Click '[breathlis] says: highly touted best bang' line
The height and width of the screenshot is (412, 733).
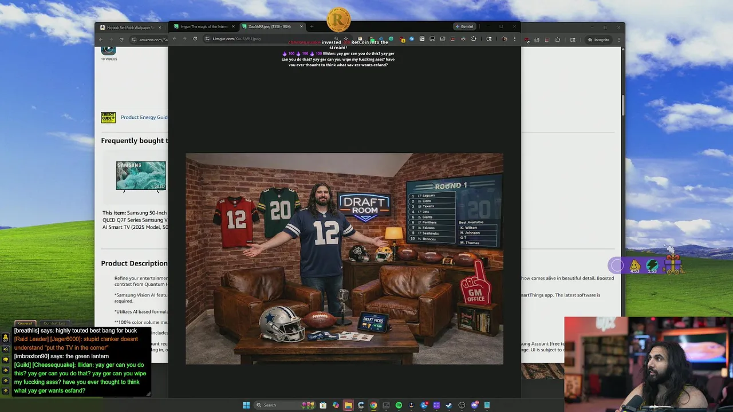click(75, 331)
